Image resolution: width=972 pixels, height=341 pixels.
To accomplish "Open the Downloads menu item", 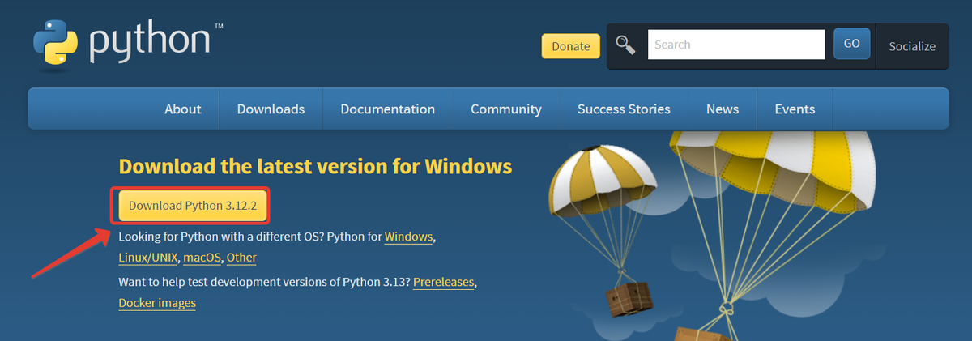I will [271, 109].
